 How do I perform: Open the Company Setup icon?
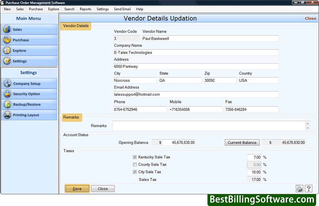[x=7, y=83]
